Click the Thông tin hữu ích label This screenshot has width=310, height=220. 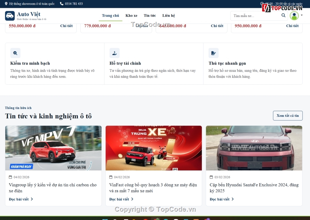click(18, 108)
